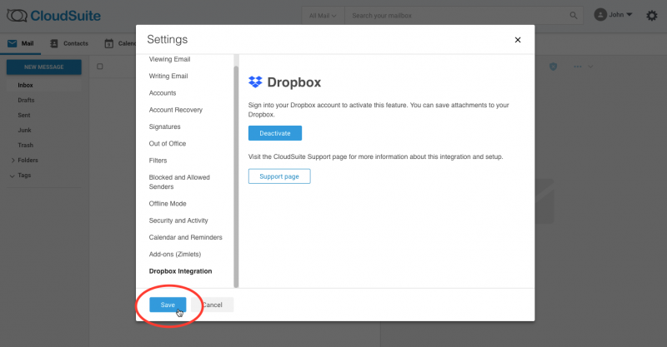Image resolution: width=667 pixels, height=347 pixels.
Task: Click the CloudSuite logo
Action: tap(53, 16)
